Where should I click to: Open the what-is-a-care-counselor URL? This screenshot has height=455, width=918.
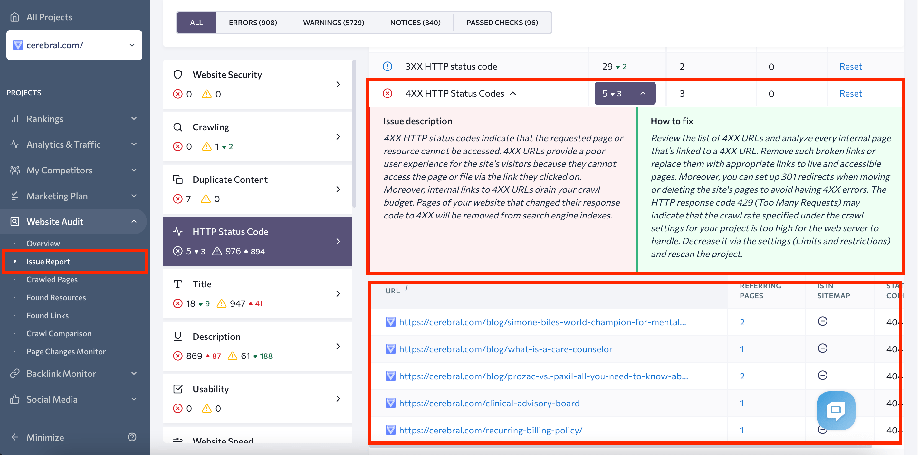(506, 349)
